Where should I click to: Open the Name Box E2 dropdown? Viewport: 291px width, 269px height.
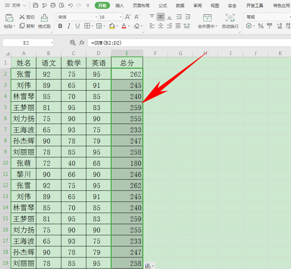(52, 43)
